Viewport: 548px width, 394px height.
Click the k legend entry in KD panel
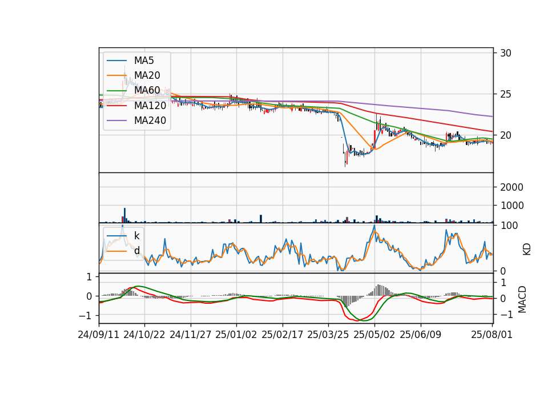click(x=136, y=236)
